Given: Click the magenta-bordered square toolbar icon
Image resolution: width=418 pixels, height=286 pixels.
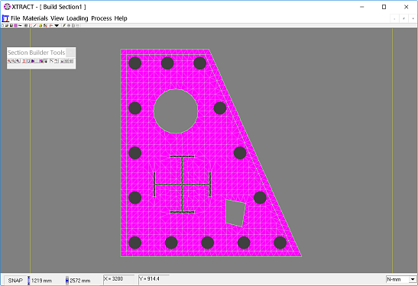Looking at the screenshot, I should 15,25.
